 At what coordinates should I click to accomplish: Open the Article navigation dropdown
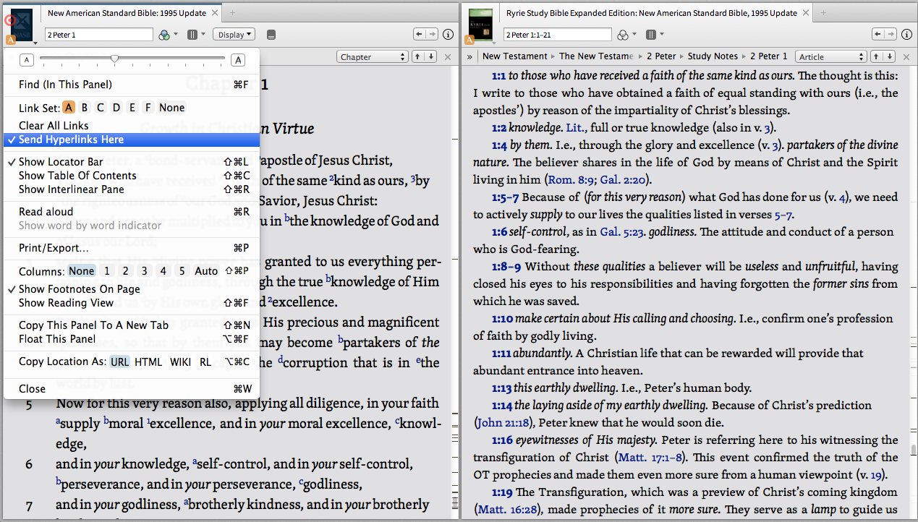click(830, 56)
